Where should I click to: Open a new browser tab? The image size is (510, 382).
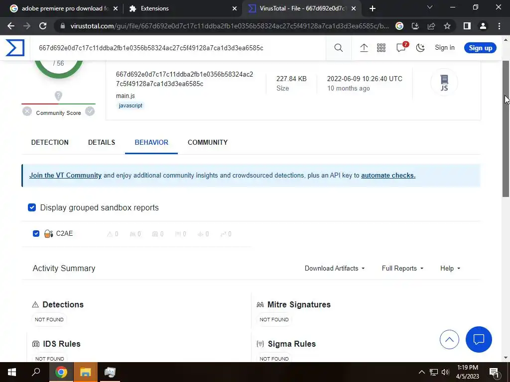[x=373, y=8]
